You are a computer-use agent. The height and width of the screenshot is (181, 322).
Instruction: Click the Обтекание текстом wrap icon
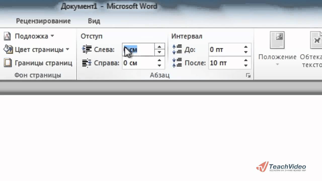click(316, 40)
